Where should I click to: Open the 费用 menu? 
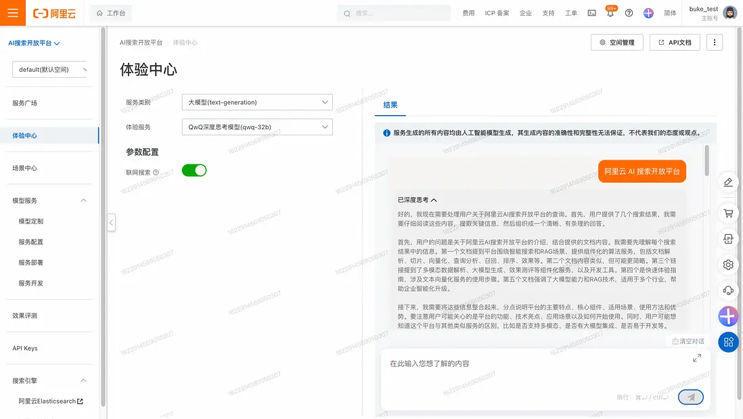(x=468, y=14)
